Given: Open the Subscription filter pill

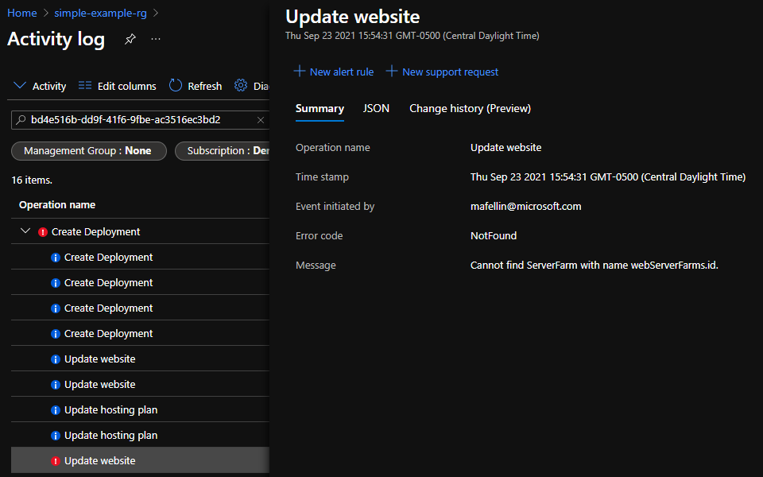Looking at the screenshot, I should click(227, 150).
